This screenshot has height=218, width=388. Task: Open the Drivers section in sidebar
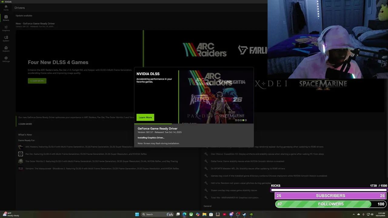point(6,18)
